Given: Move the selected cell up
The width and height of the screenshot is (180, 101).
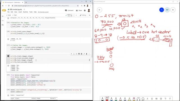Looking at the screenshot, I should coord(71,54).
